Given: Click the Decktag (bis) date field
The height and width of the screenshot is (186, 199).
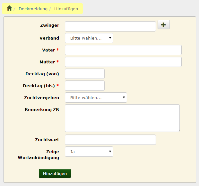Looking at the screenshot, I should (85, 86).
